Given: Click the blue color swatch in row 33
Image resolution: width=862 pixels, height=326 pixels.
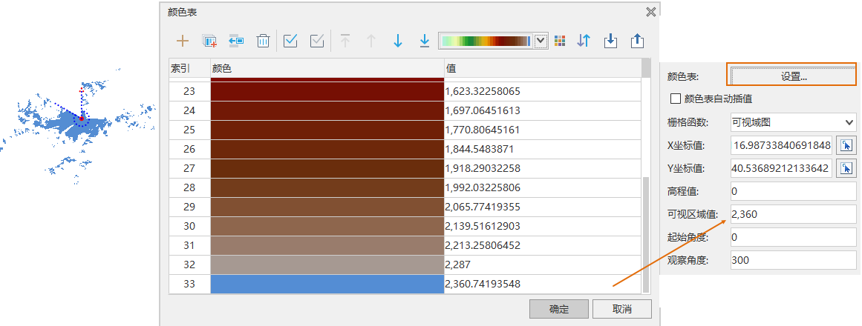Looking at the screenshot, I should [327, 284].
